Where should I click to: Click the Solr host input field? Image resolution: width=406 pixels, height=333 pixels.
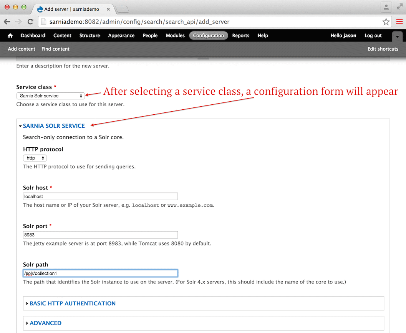(100, 196)
